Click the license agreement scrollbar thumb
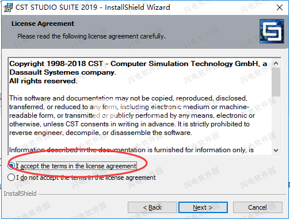Image resolution: width=290 pixels, height=220 pixels. 276,82
